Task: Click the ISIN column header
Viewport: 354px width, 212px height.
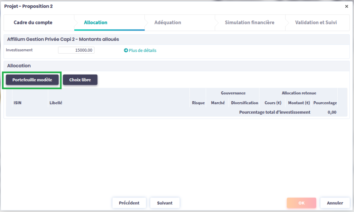Action: pos(18,103)
